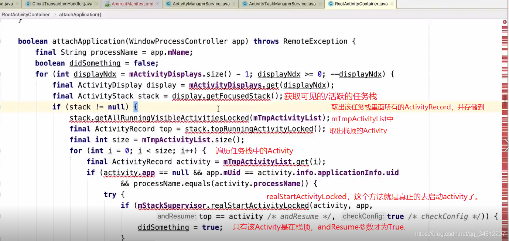Close the RootActivityContainer.java tab

(392, 4)
